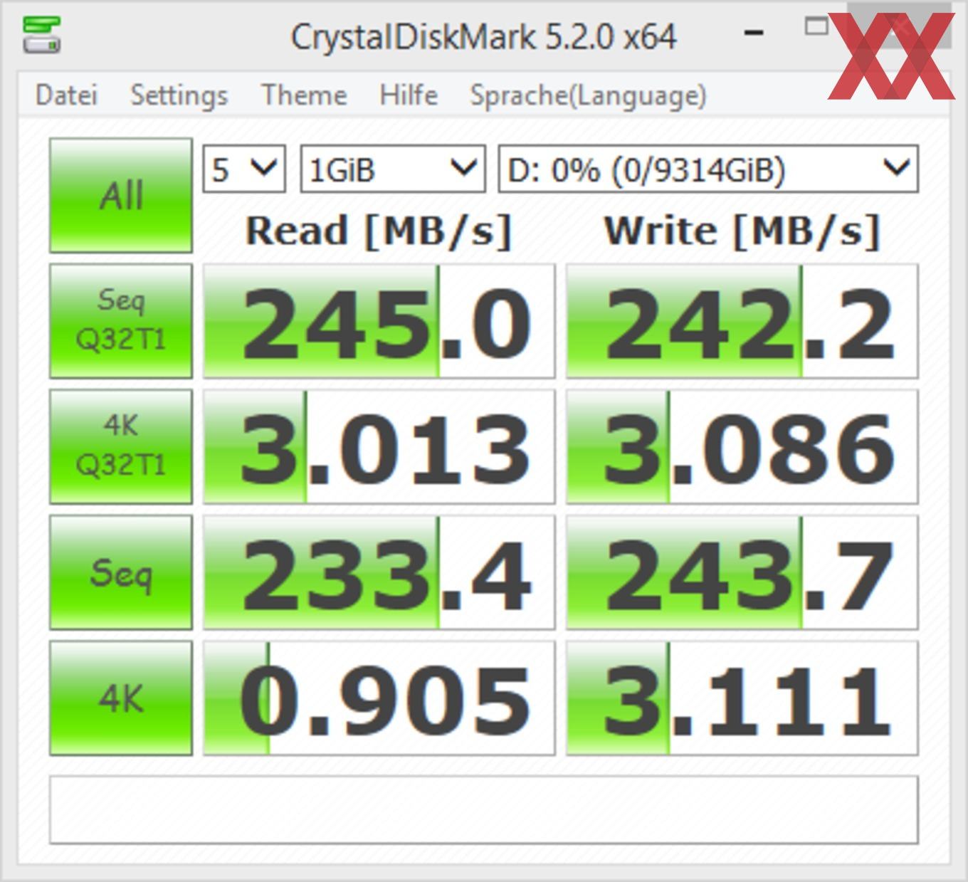
Task: Click the Seq write result 243.7
Action: click(x=742, y=572)
